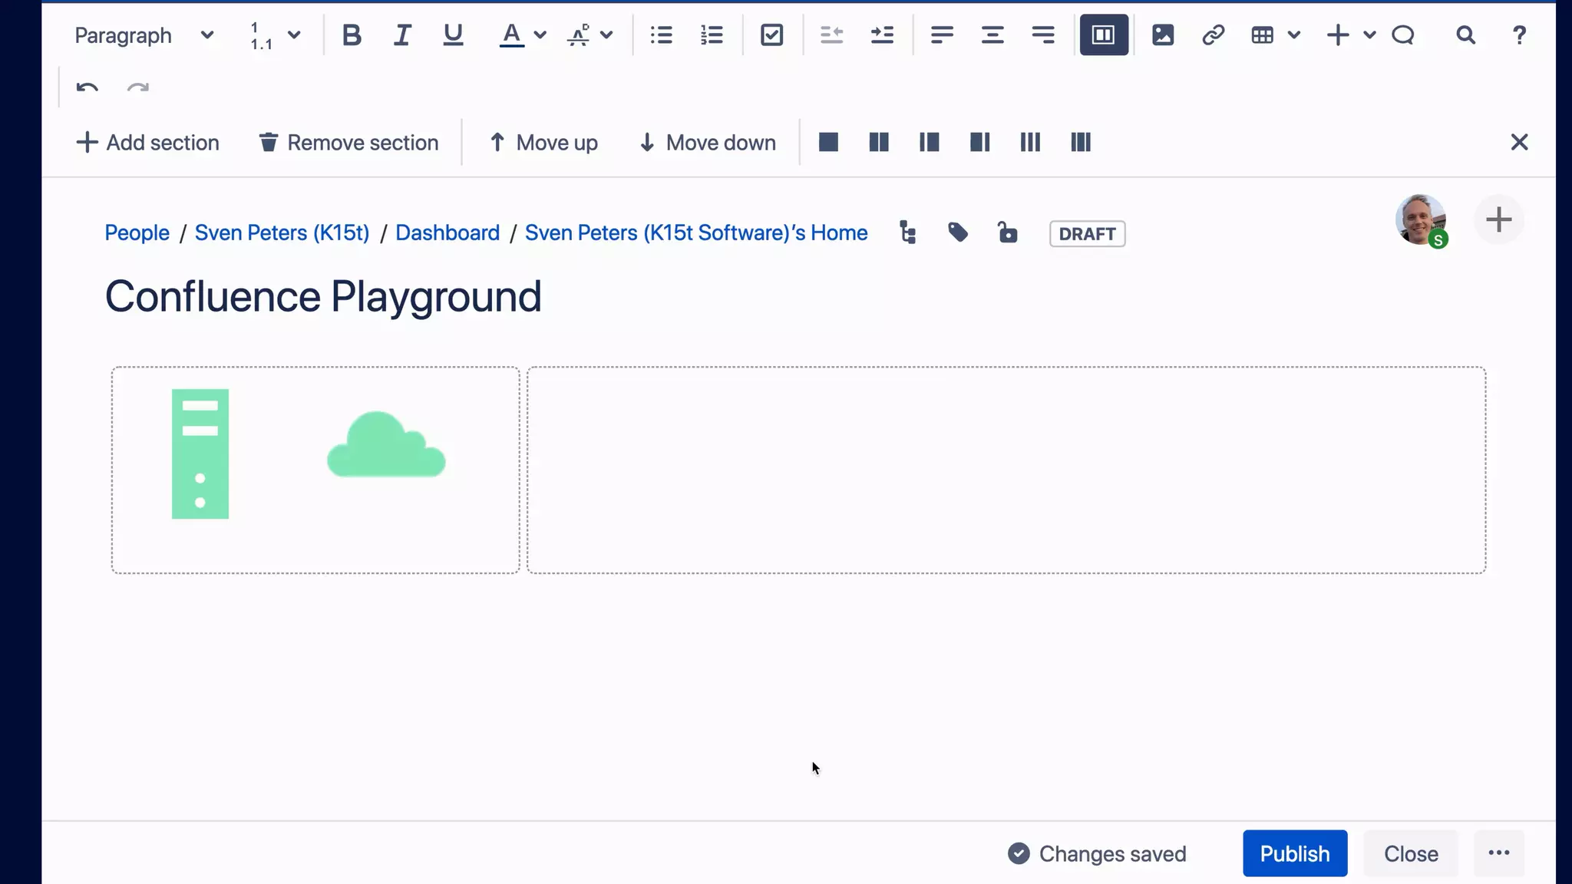Click the clear formatting style icon

click(x=578, y=35)
